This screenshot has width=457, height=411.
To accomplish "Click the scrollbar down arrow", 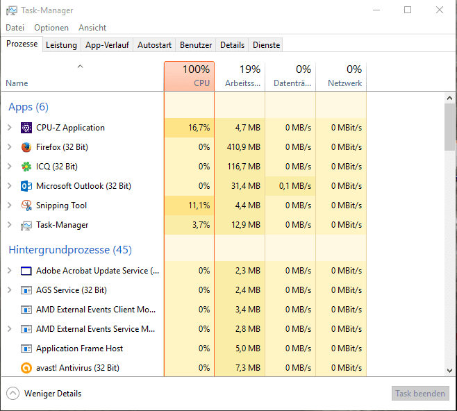I will (x=450, y=371).
